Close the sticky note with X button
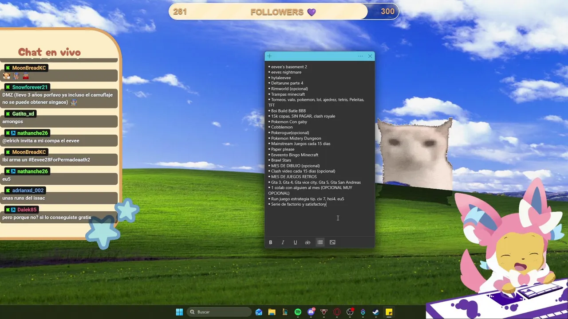Image resolution: width=568 pixels, height=319 pixels. (x=370, y=56)
